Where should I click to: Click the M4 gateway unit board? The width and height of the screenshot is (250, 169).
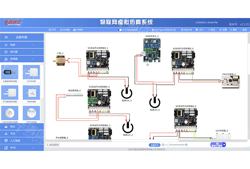click(152, 52)
